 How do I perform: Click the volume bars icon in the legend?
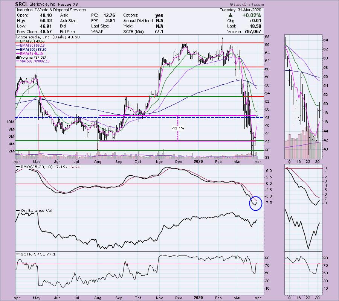(x=18, y=58)
